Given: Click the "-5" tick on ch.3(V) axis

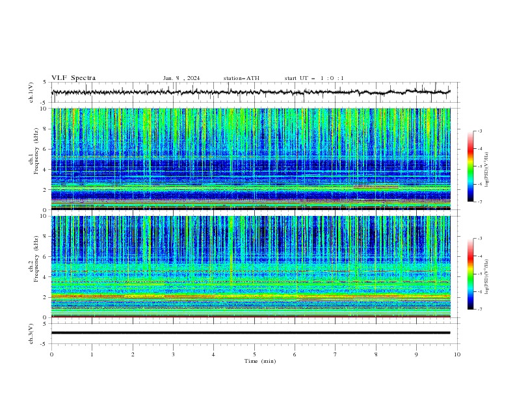Looking at the screenshot, I should [44, 344].
